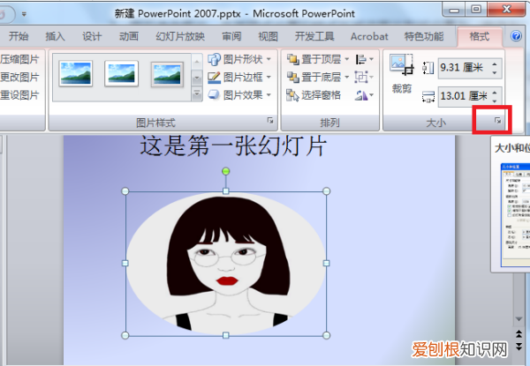Click 置于顶层 bring to front

(314, 59)
